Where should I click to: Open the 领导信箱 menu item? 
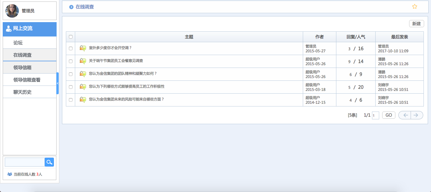pyautogui.click(x=22, y=68)
